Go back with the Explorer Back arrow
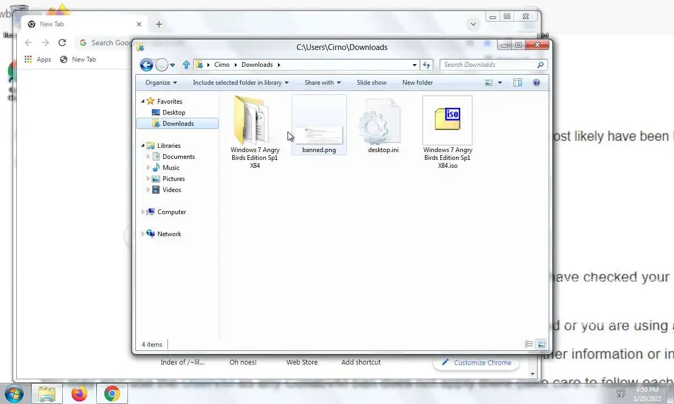Image resolution: width=674 pixels, height=404 pixels. coord(146,65)
